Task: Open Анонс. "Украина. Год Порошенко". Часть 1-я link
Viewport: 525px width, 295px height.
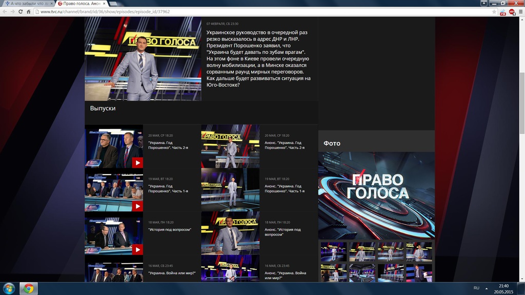Action: tap(285, 188)
